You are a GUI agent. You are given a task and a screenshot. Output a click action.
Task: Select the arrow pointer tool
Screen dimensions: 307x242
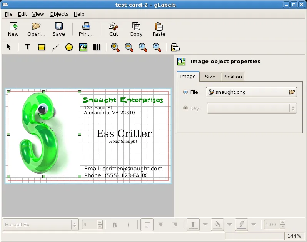point(9,47)
